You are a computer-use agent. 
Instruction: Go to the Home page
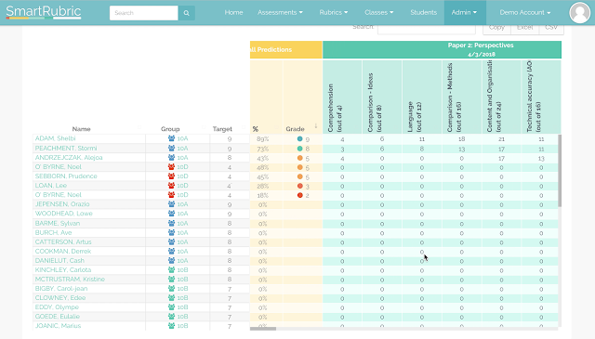pyautogui.click(x=233, y=12)
